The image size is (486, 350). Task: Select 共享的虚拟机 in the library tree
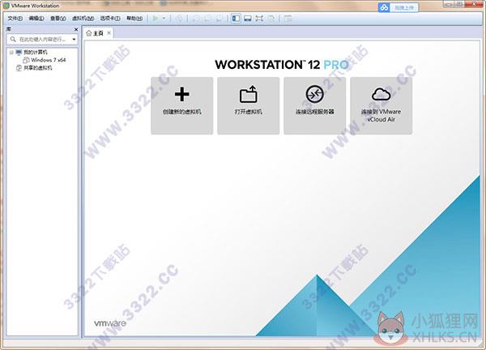[x=38, y=68]
